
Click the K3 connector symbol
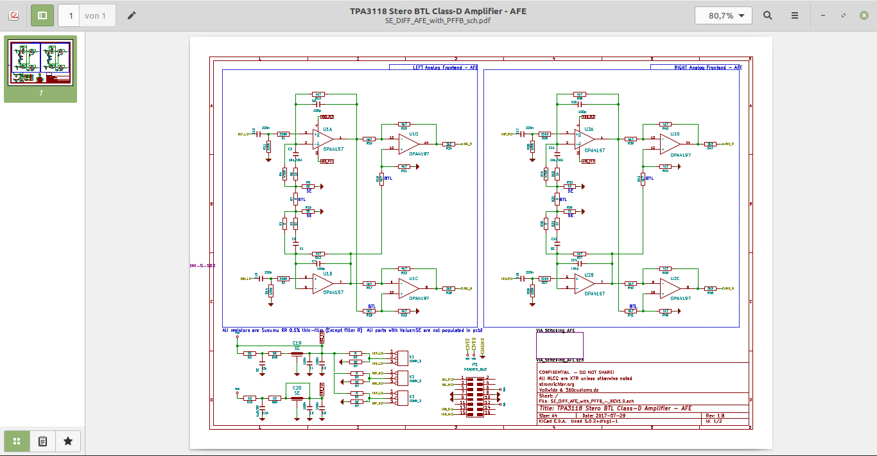[402, 398]
